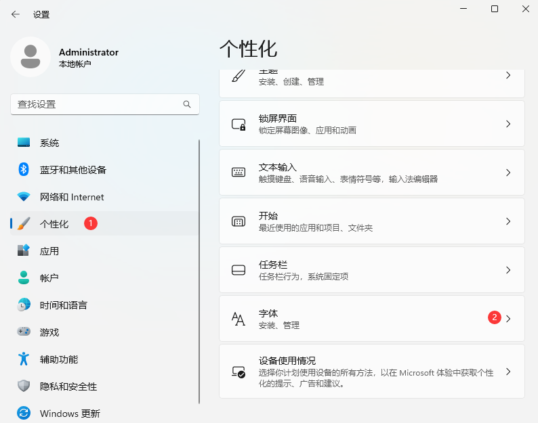
Task: Click the search magnifier icon
Action: point(187,104)
